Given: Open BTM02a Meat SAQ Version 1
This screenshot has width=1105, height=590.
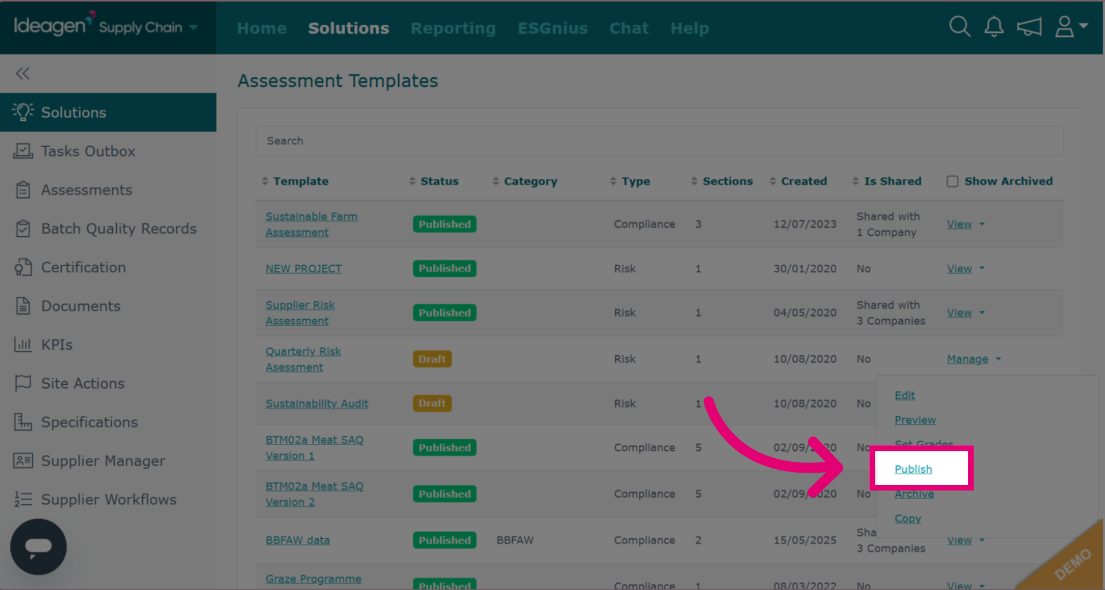Looking at the screenshot, I should (x=314, y=447).
